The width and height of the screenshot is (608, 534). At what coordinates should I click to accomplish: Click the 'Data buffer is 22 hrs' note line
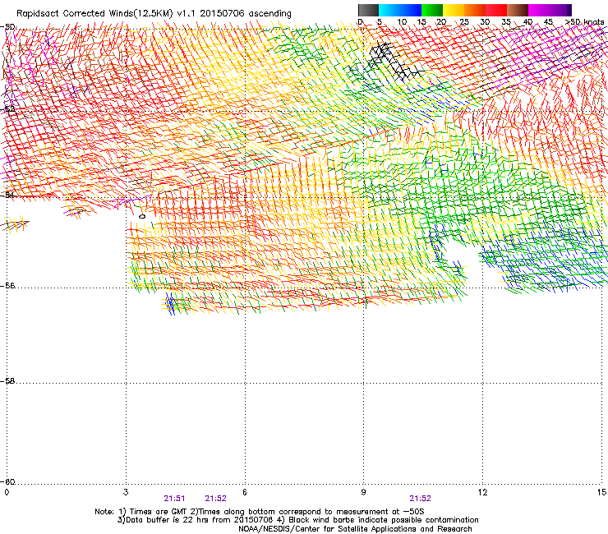(297, 520)
